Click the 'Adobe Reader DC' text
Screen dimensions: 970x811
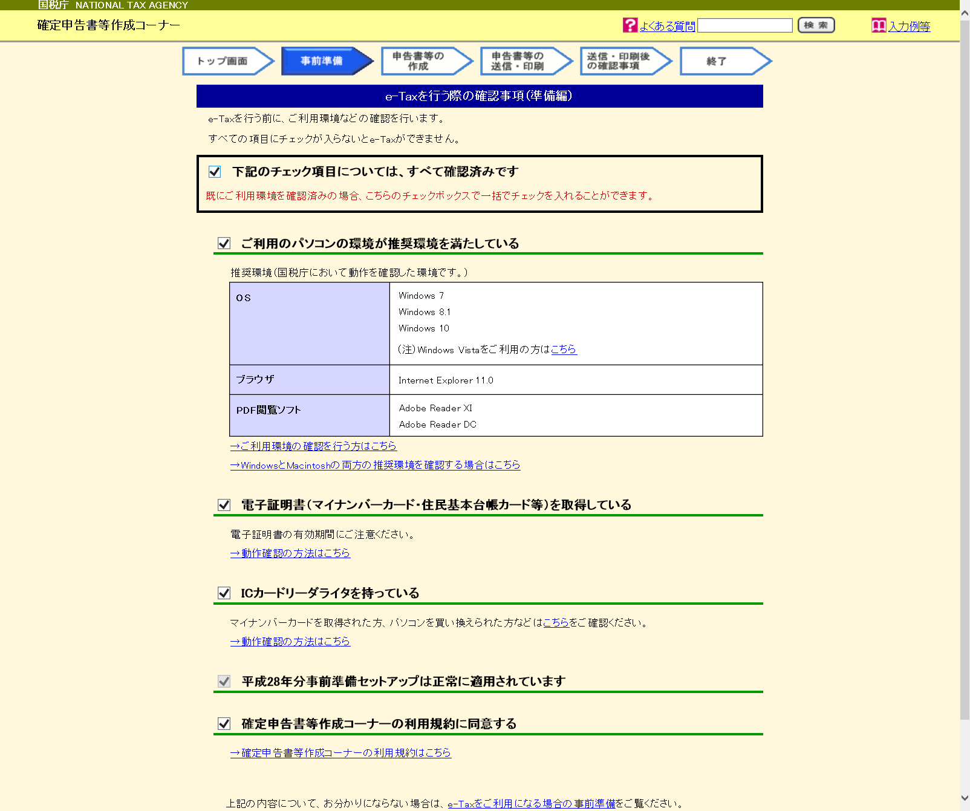point(437,425)
